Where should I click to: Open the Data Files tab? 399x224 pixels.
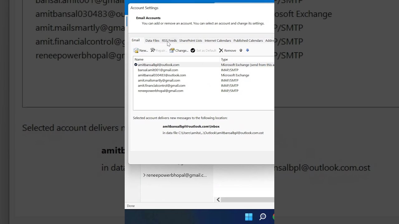(x=152, y=40)
